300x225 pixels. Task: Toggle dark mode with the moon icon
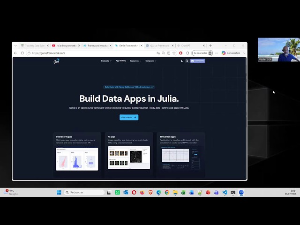[x=181, y=61]
